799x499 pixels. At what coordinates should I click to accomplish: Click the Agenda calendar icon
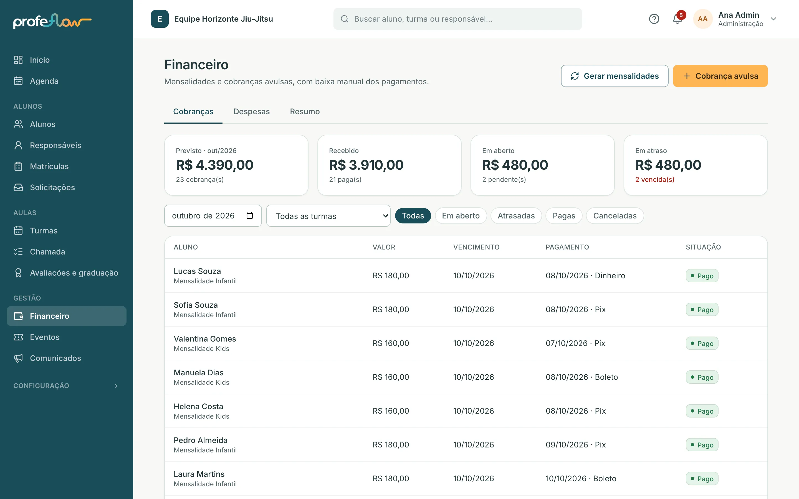[18, 81]
